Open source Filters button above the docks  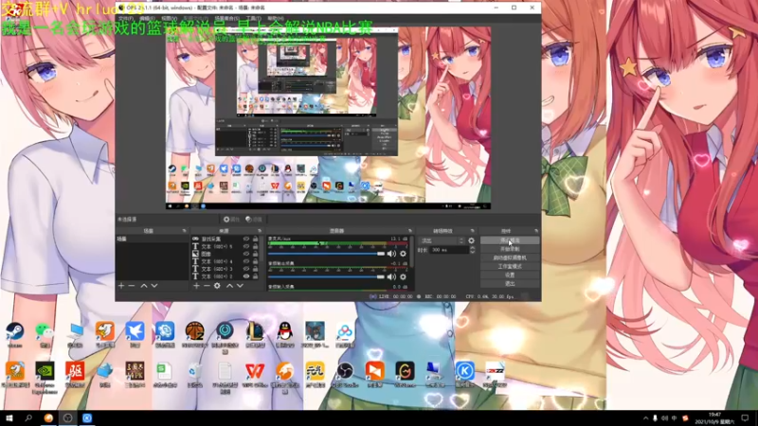253,220
